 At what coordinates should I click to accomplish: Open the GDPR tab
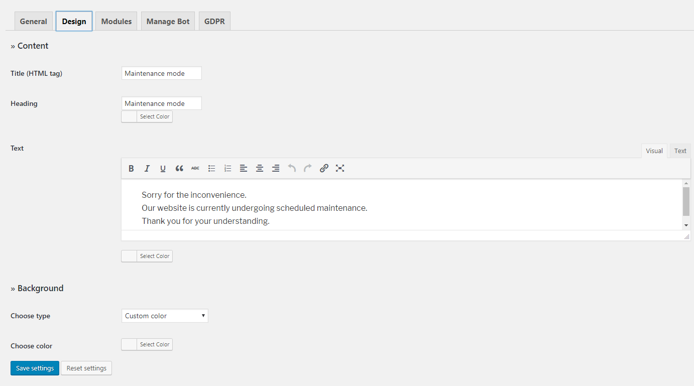[214, 22]
